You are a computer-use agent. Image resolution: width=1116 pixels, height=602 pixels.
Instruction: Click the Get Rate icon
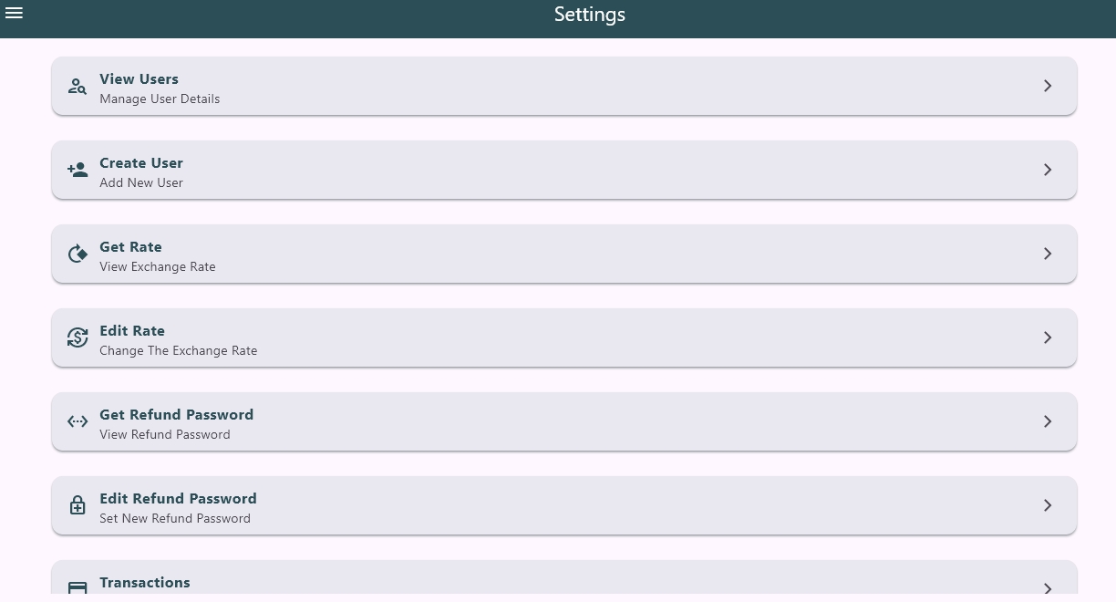77,254
